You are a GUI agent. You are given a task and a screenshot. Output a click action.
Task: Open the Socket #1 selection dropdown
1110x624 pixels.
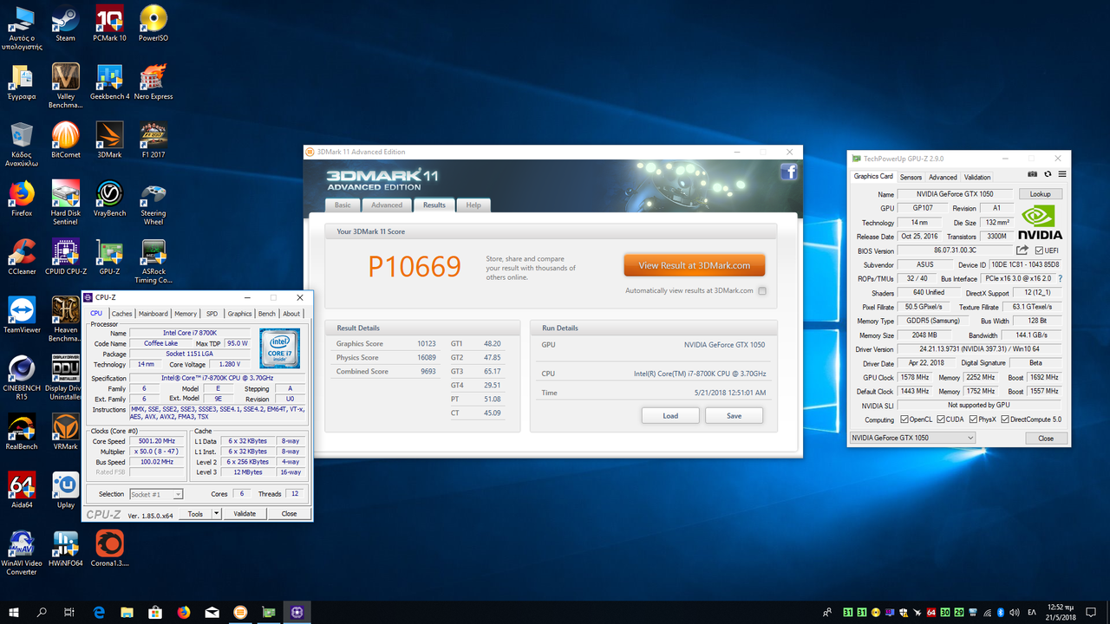click(x=156, y=494)
